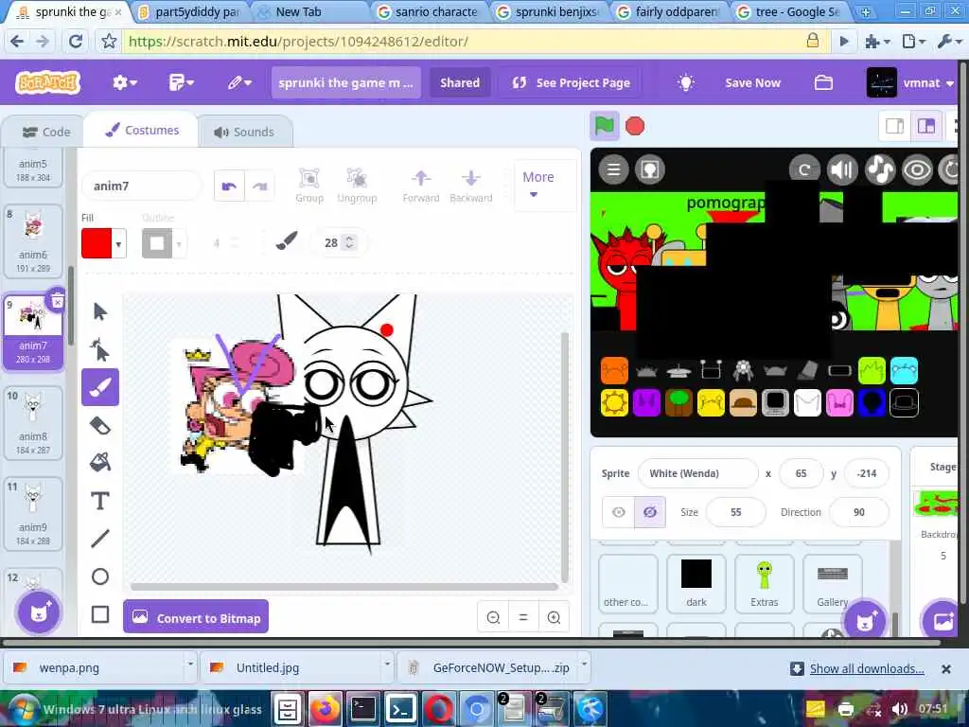This screenshot has width=969, height=727.
Task: Switch to the Sounds tab
Action: coord(244,132)
